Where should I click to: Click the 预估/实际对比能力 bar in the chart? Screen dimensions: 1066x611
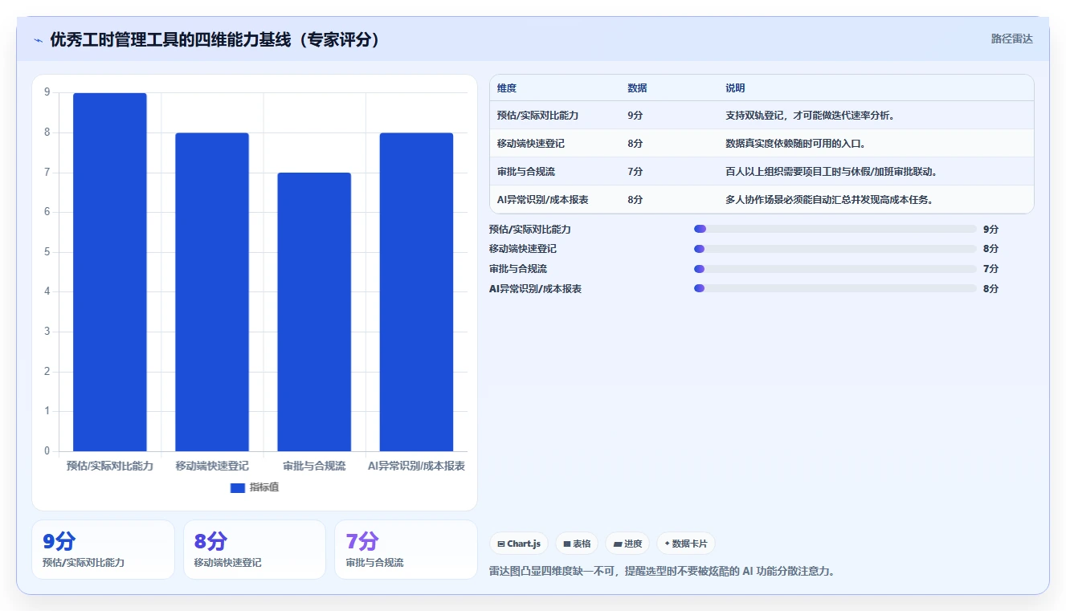(x=110, y=272)
